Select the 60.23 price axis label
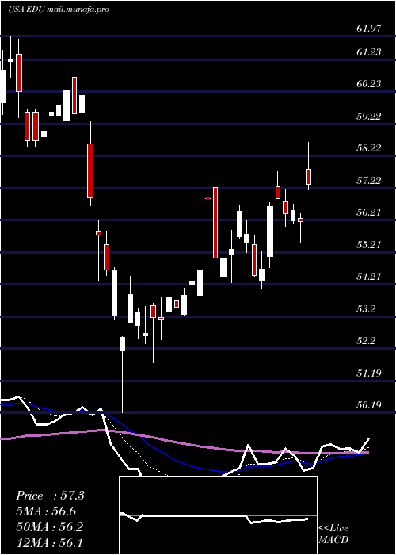Screen dimensions: 396x555 coord(369,84)
